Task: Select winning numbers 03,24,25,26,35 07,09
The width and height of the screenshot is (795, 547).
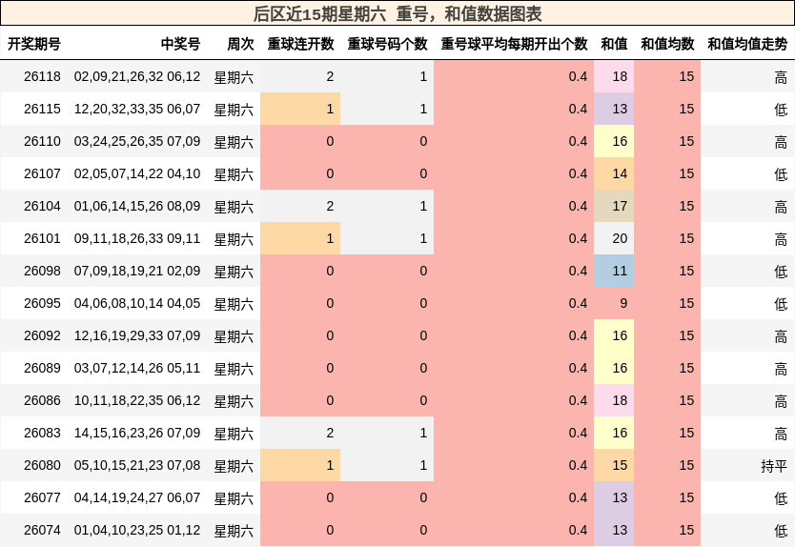Action: pyautogui.click(x=137, y=141)
